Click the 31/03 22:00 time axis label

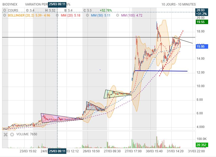tap(196, 151)
